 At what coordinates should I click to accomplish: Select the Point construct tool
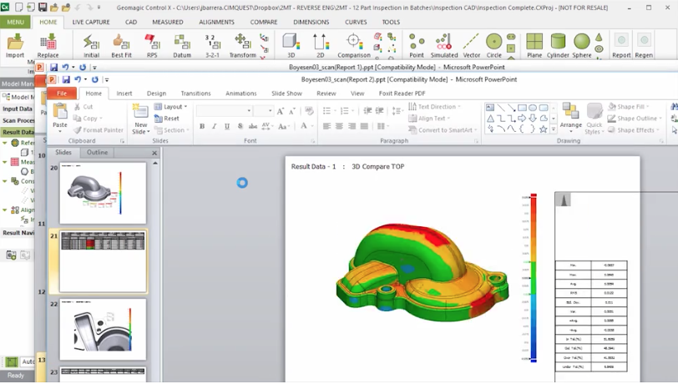[417, 45]
